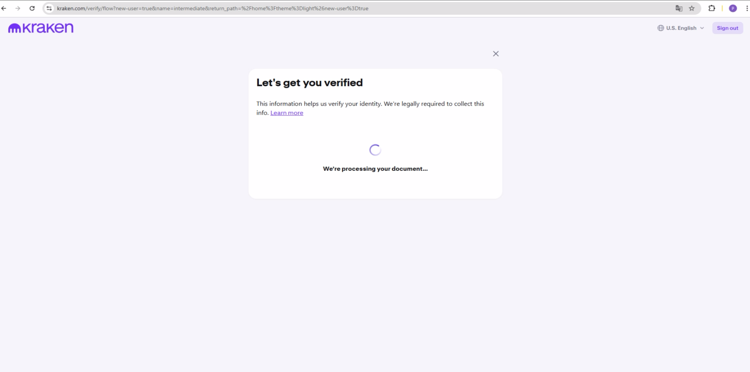Close the verification dialog with the X
The height and width of the screenshot is (372, 750).
click(496, 54)
